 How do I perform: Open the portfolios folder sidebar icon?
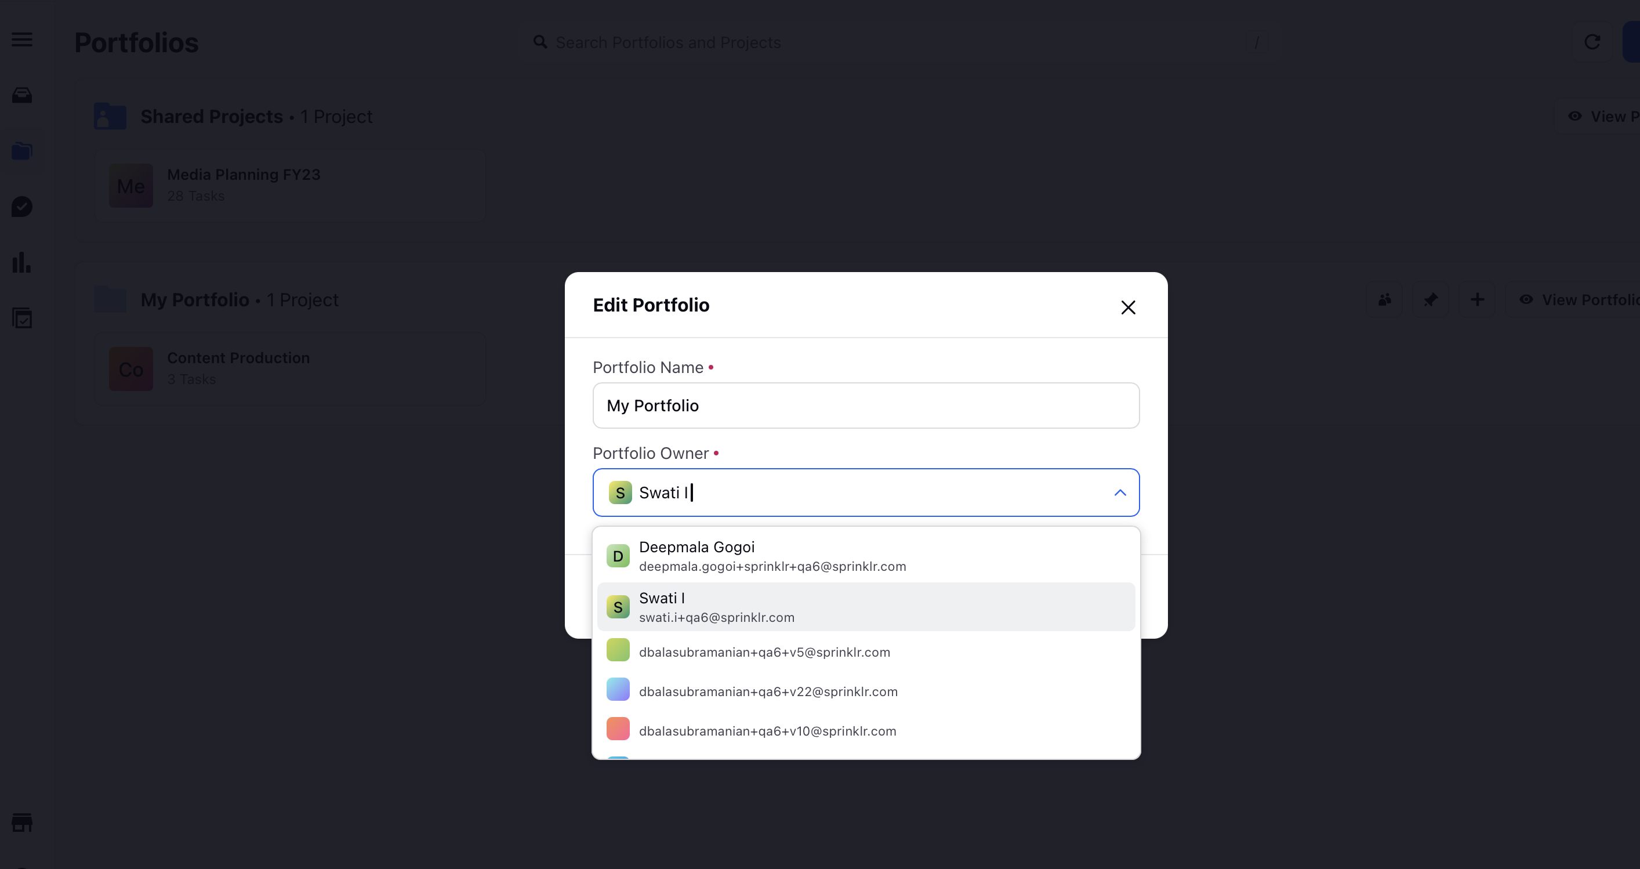coord(22,151)
